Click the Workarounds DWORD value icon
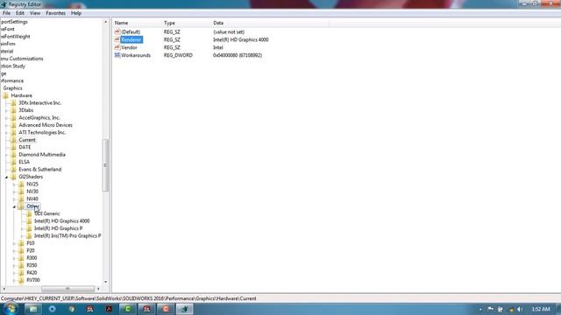Viewport: 561px width, 315px height. (x=117, y=55)
